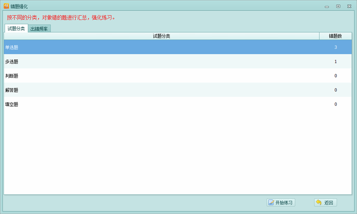Maximize the 错题强化 window

pos(338,6)
